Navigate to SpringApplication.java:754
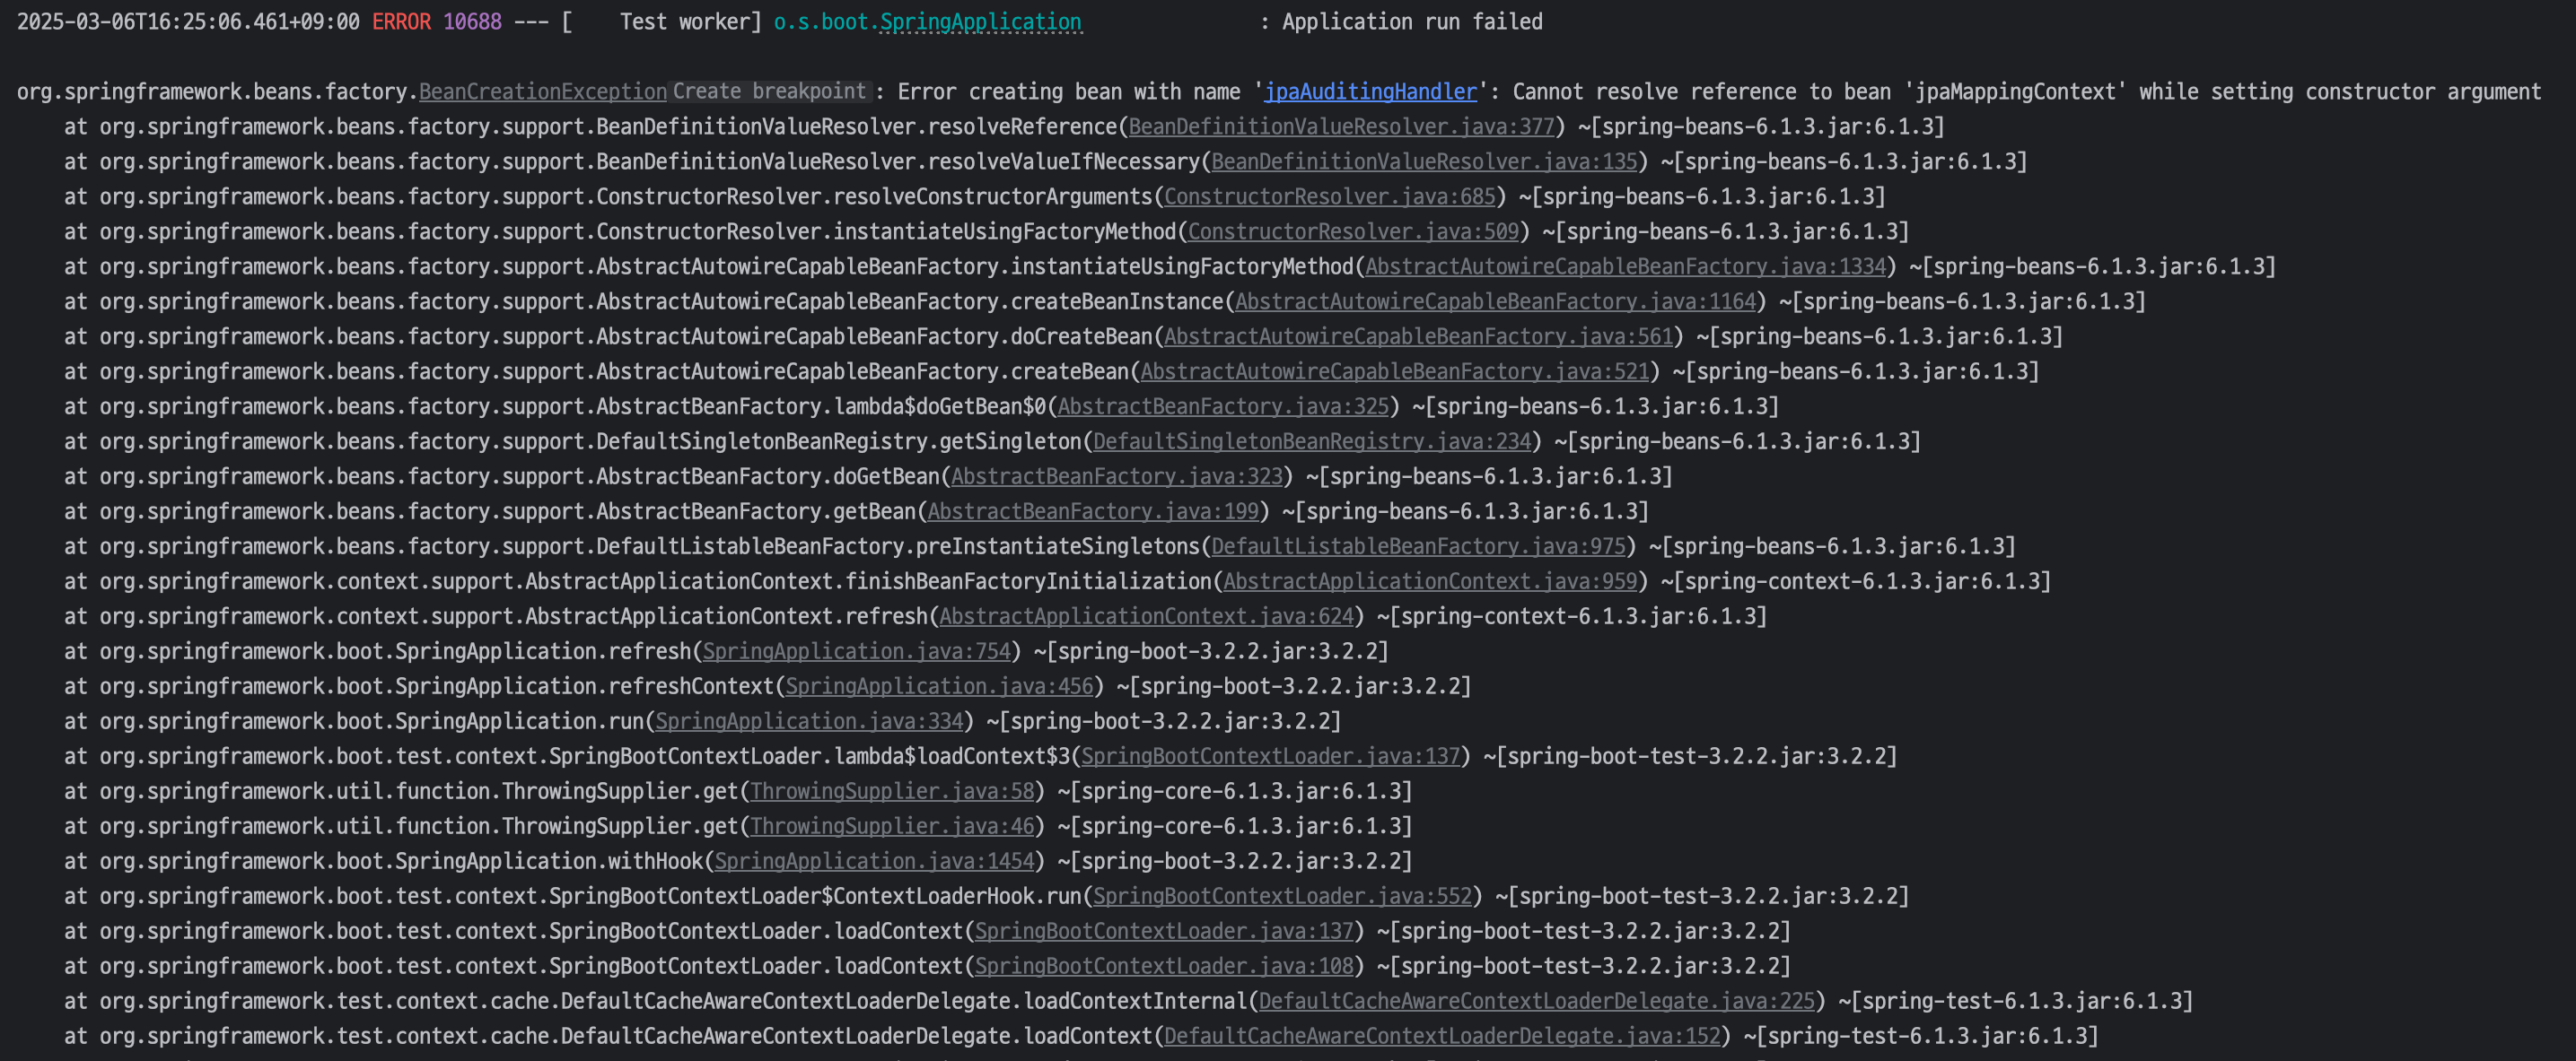This screenshot has height=1061, width=2576. pos(856,651)
